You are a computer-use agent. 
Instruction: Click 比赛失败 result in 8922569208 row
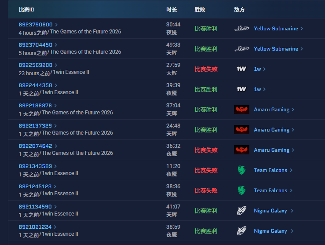[x=206, y=69]
